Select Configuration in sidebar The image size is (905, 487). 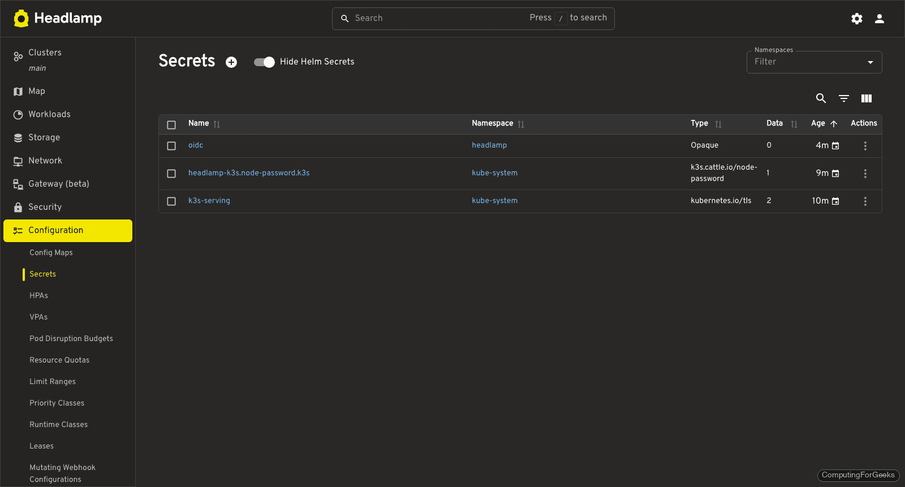[x=68, y=231]
